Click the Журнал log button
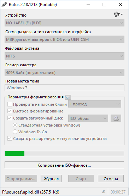 click(x=51, y=179)
